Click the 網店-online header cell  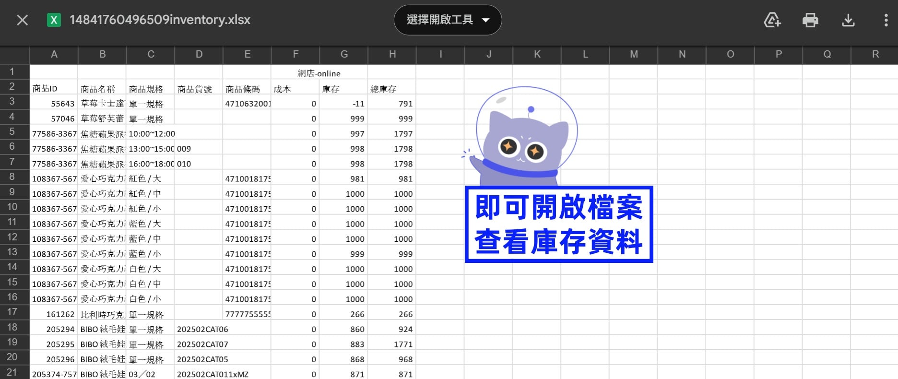pyautogui.click(x=319, y=73)
